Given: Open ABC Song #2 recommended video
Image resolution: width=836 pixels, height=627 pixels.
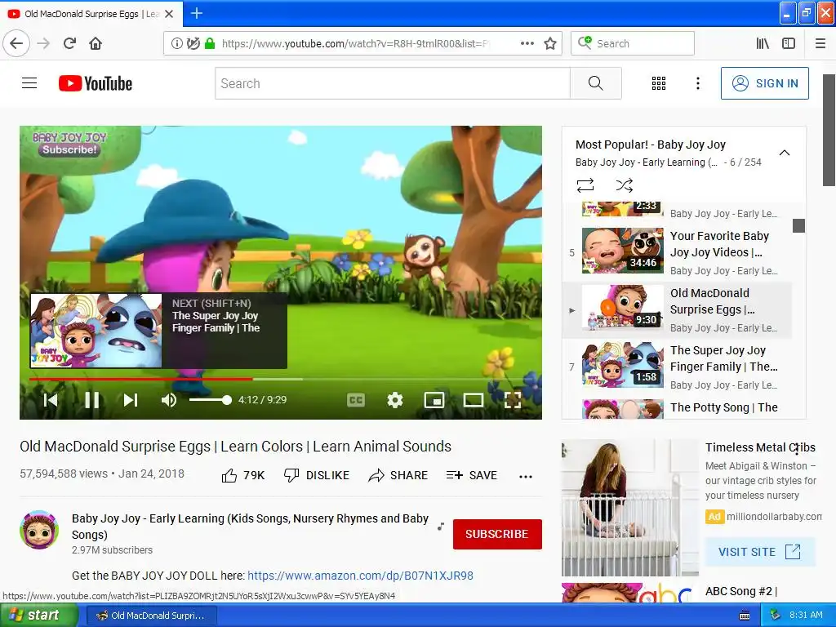Looking at the screenshot, I should pyautogui.click(x=741, y=591).
